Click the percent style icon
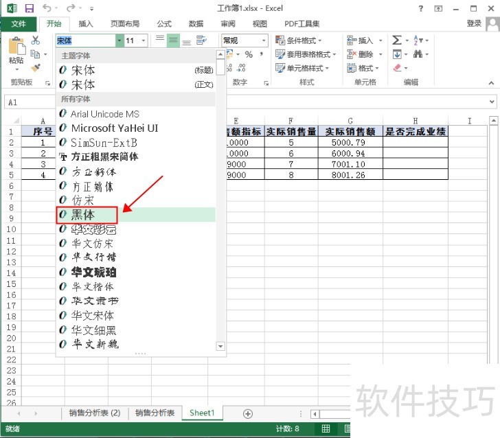500x438 pixels. pyautogui.click(x=249, y=54)
